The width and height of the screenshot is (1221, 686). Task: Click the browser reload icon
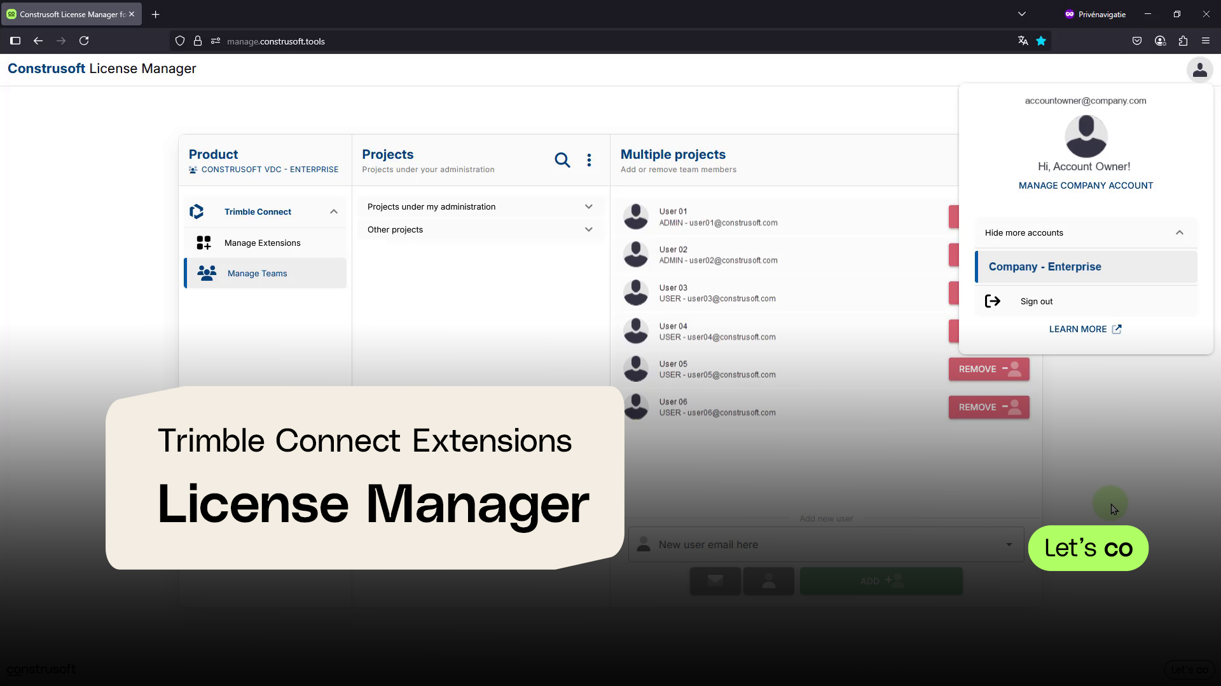coord(84,41)
